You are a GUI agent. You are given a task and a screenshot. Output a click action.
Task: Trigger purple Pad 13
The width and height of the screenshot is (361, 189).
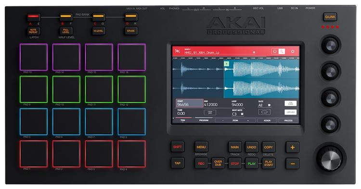tap(34, 57)
